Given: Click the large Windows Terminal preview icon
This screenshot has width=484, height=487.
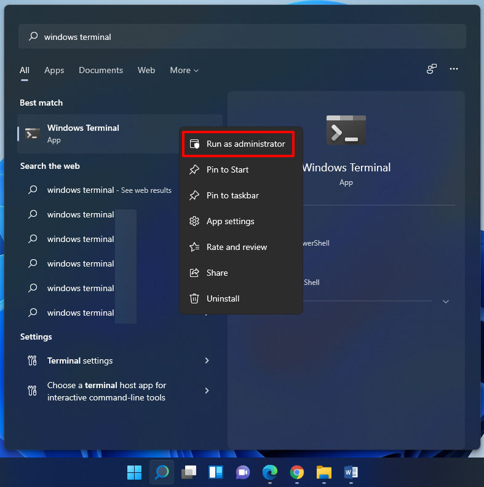Looking at the screenshot, I should [346, 130].
